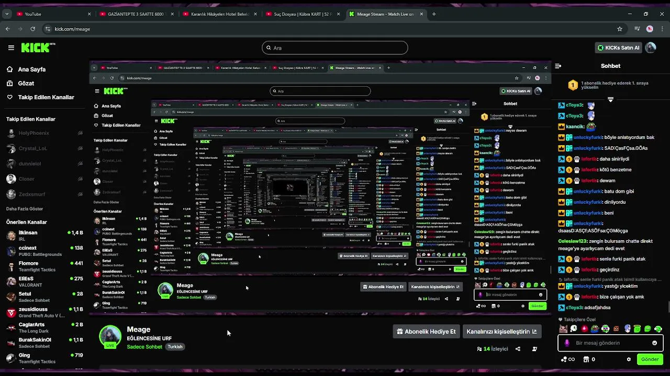Open ccinext PUBG channel in main sidebar

44,251
